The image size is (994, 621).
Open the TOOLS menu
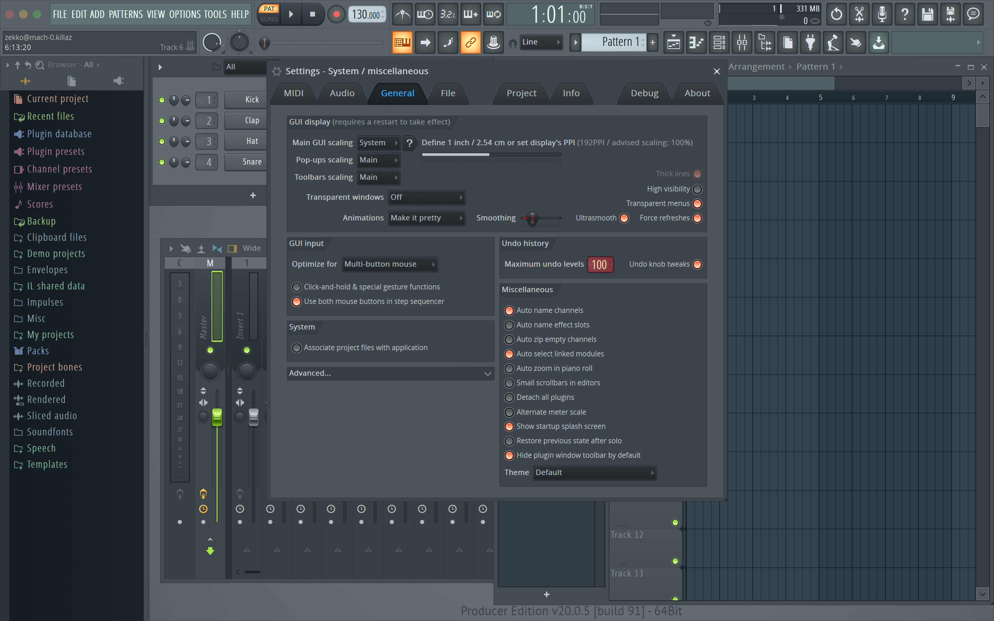pos(215,14)
